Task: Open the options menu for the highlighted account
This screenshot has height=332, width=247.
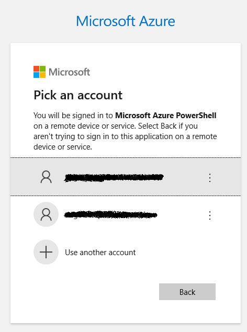Action: (210, 178)
